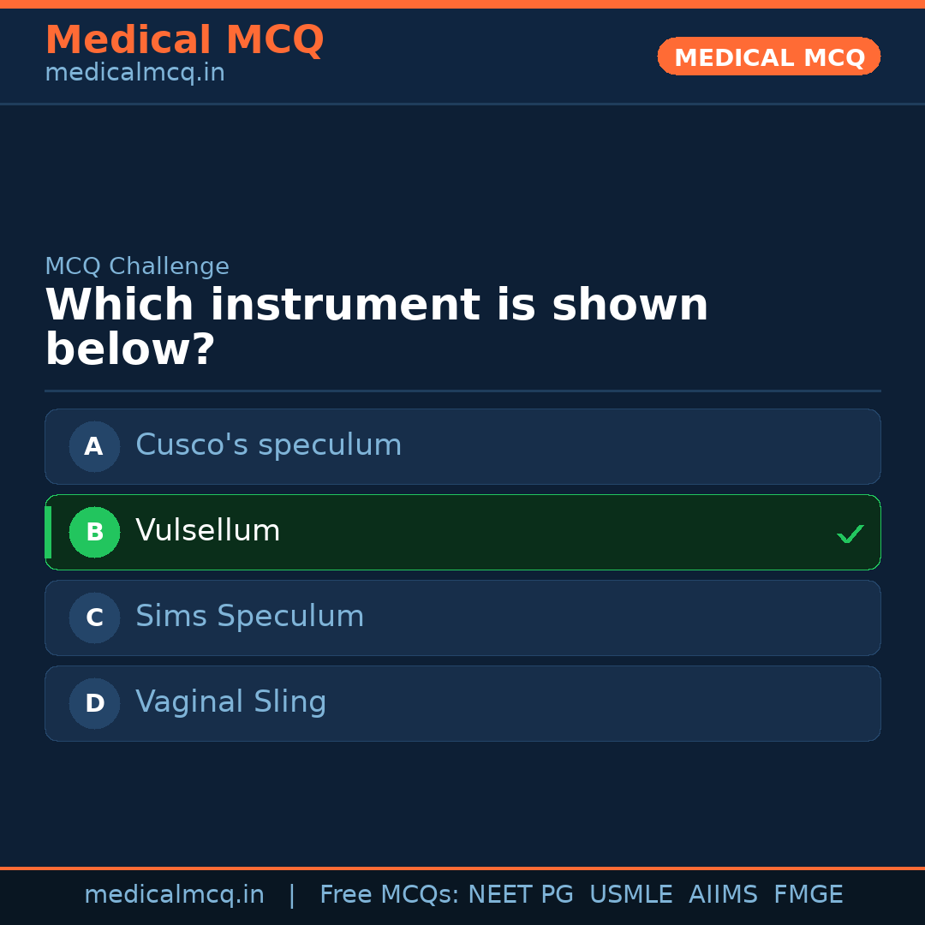Click the AIIMS text in the footer
925x925 pixels.
(724, 893)
